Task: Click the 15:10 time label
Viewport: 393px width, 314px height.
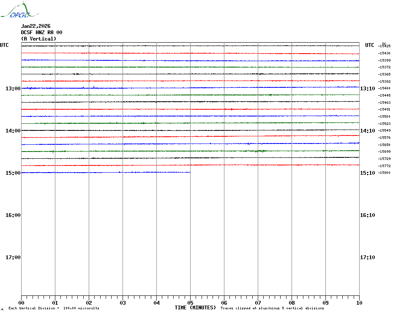Action: pyautogui.click(x=368, y=173)
